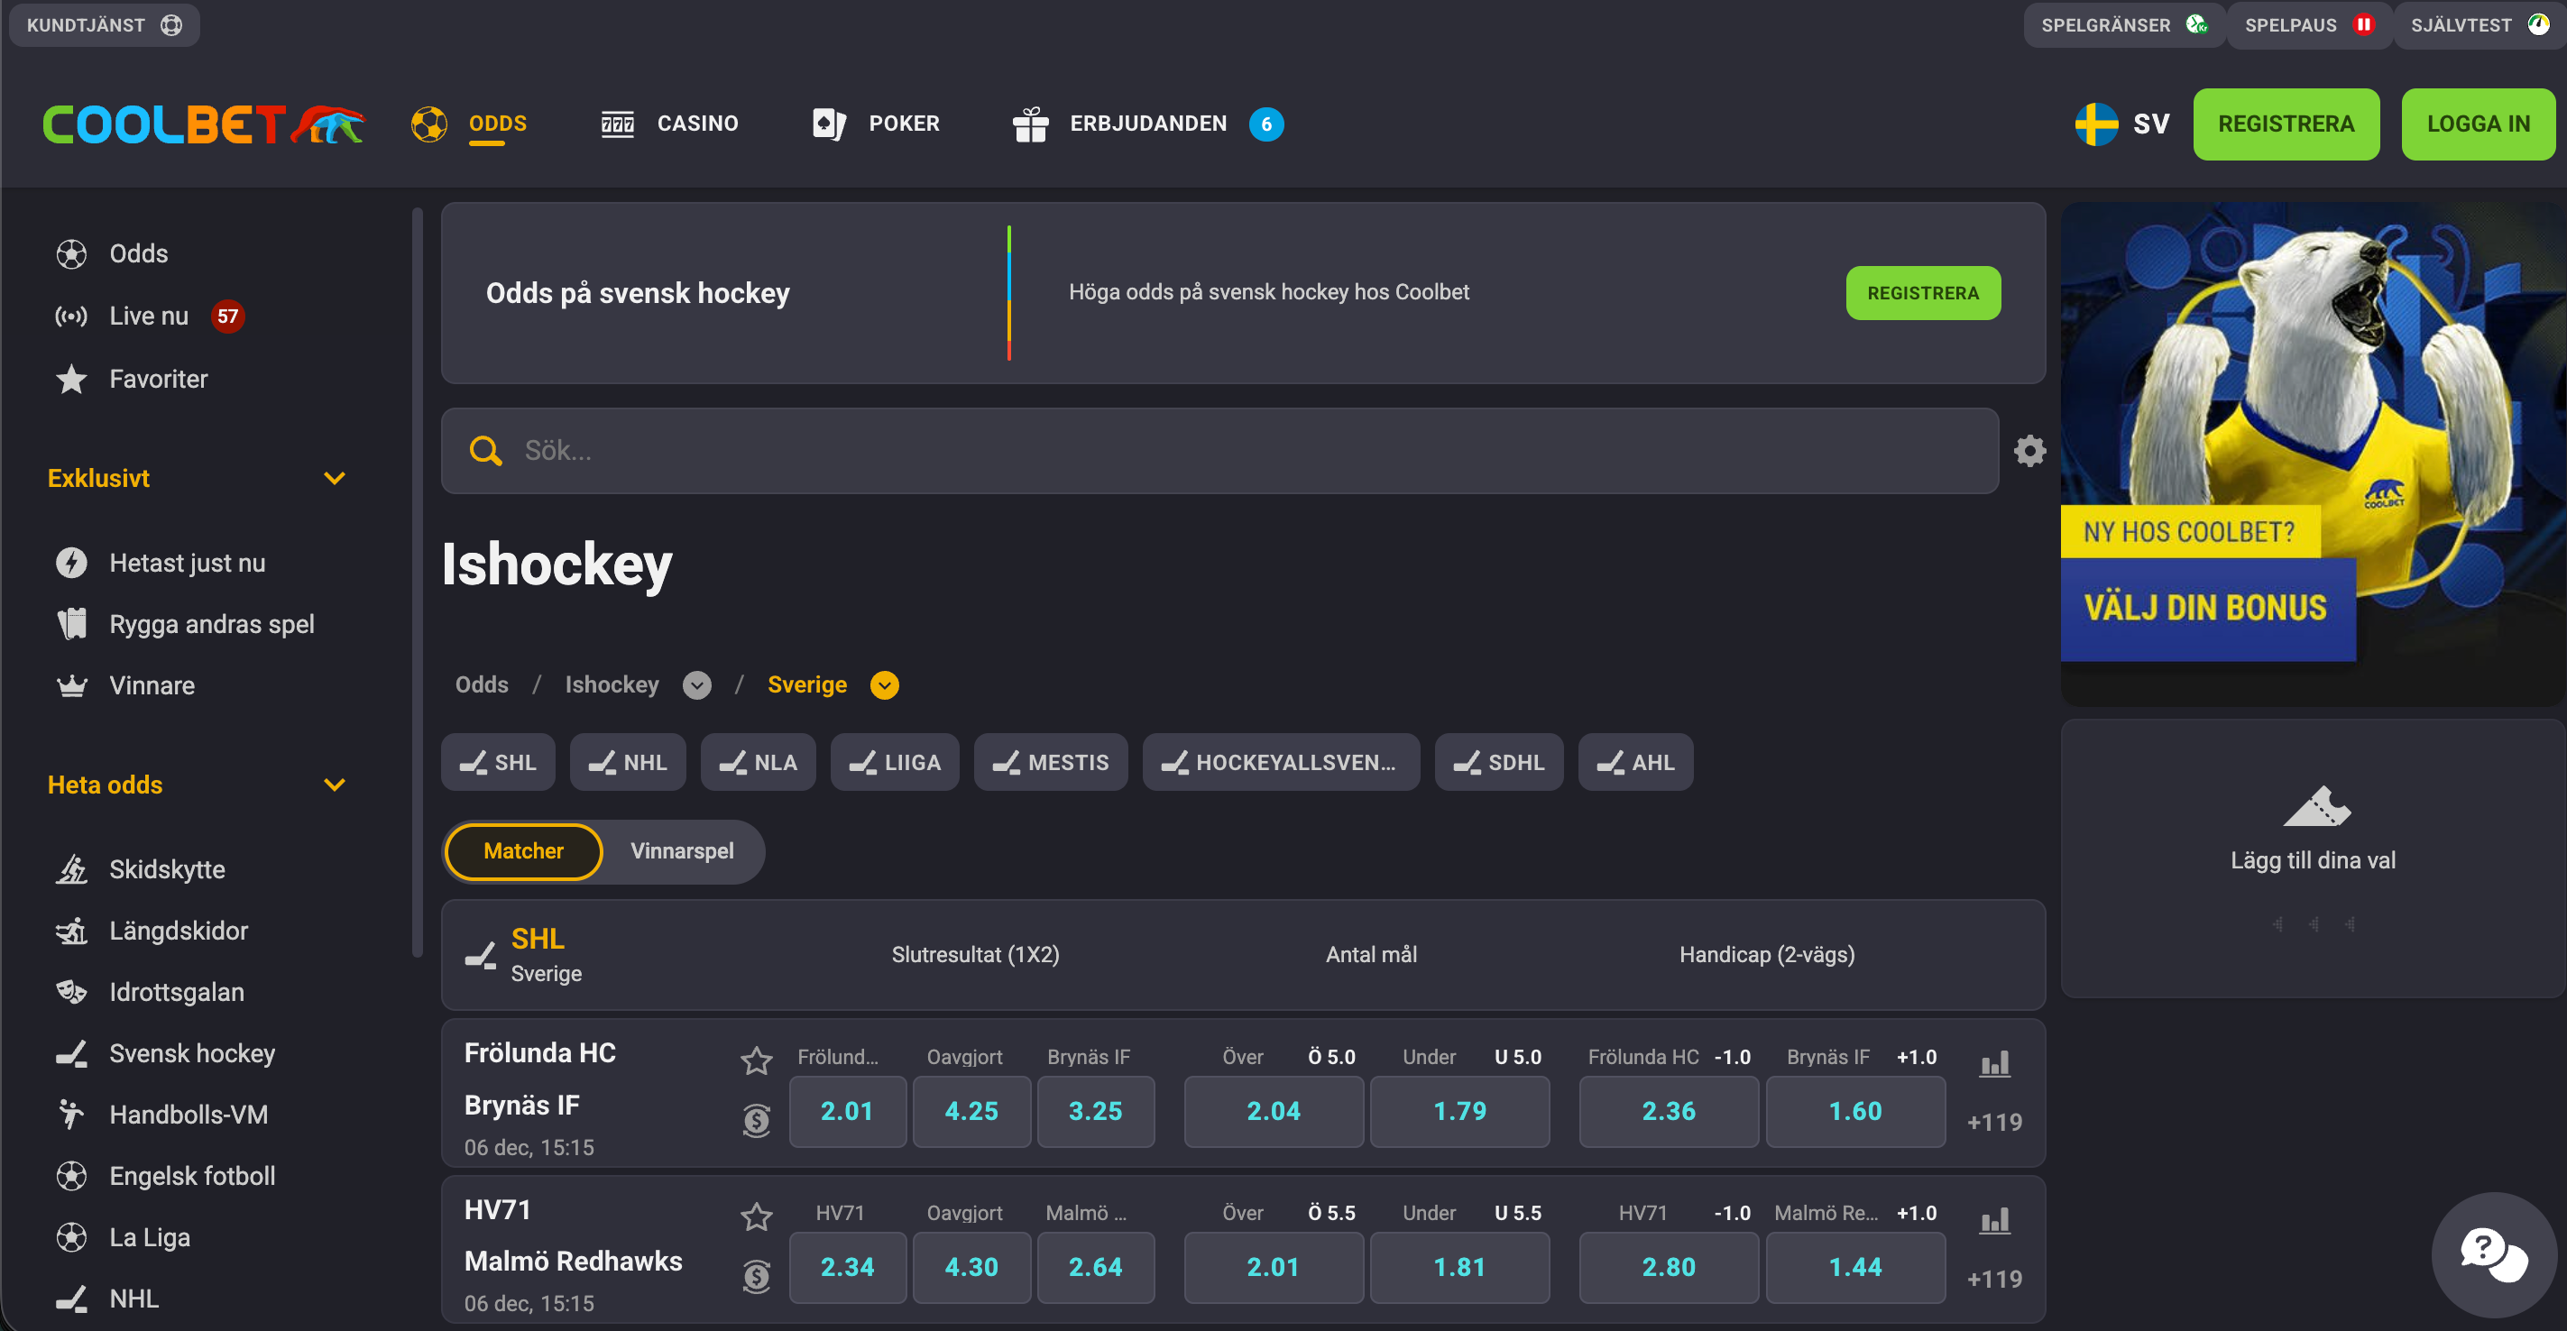Favorite the Frölunda HC vs Brynäs IF match
This screenshot has height=1331, width=2567.
coord(757,1060)
